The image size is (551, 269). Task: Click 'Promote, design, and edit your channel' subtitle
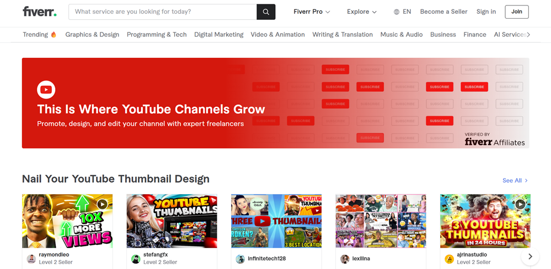(141, 124)
